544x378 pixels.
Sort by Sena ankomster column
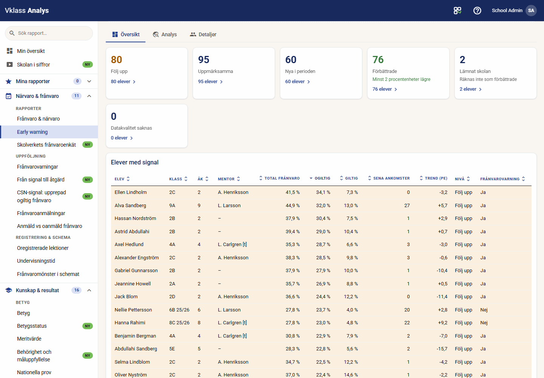coord(389,178)
